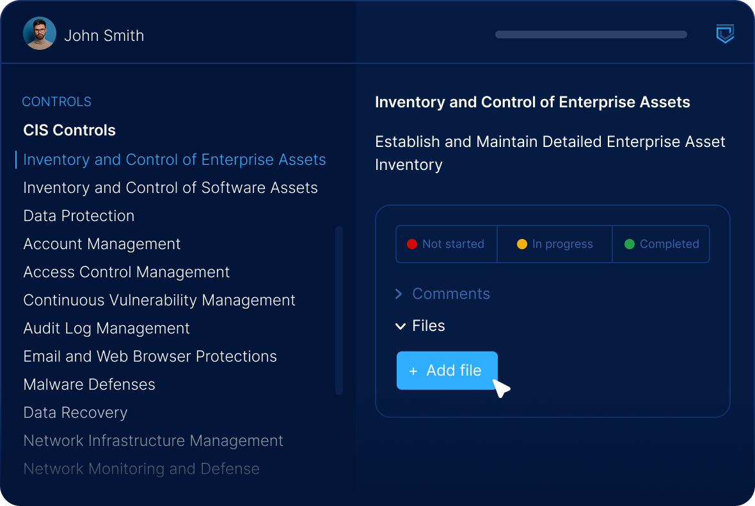755x506 pixels.
Task: Select Email and Web Browser Protections
Action: pos(150,356)
